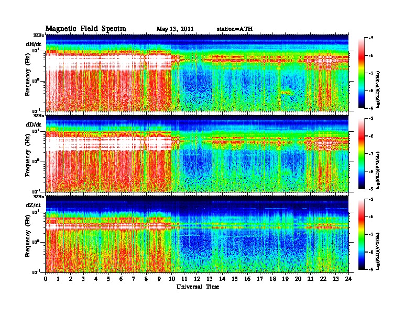The image size is (415, 320).
Task: Click the "dH/dt" panel label
Action: click(x=34, y=44)
